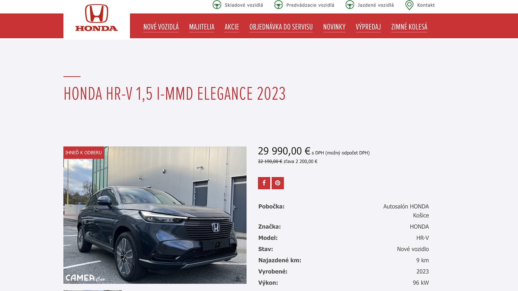Open the Majitelia menu item

[x=202, y=27]
